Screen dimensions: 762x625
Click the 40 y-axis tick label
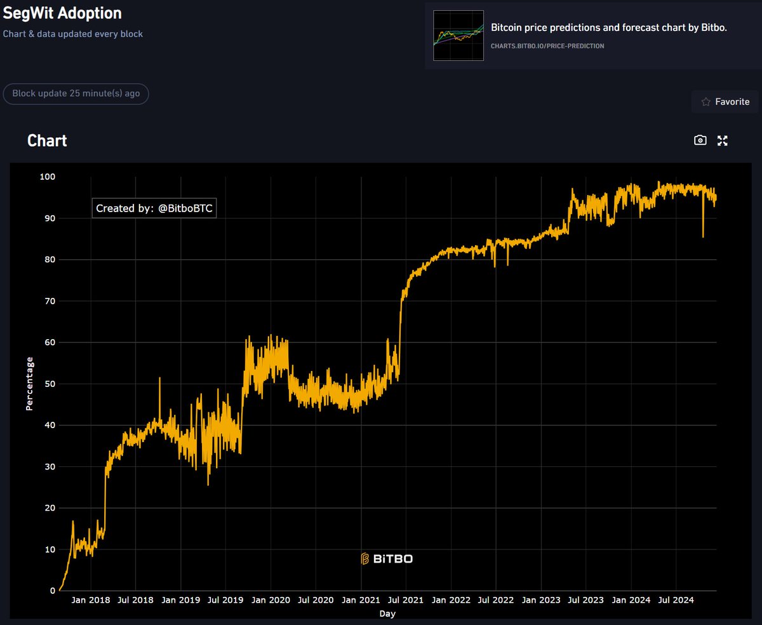tap(50, 425)
